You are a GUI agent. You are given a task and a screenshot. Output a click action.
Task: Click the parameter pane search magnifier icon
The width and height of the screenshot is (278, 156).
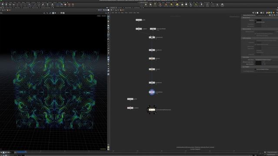click(275, 15)
